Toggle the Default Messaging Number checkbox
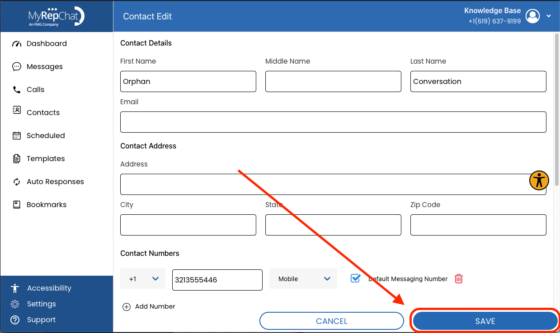560x333 pixels. coord(355,278)
